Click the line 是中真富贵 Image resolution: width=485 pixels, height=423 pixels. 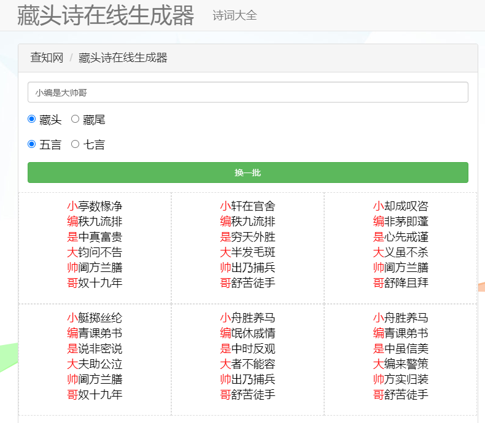pos(95,237)
